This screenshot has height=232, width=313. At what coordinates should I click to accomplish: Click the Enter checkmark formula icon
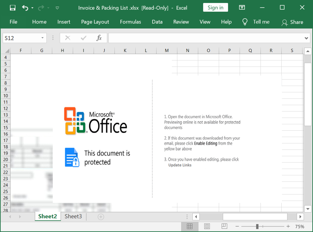[x=83, y=38]
